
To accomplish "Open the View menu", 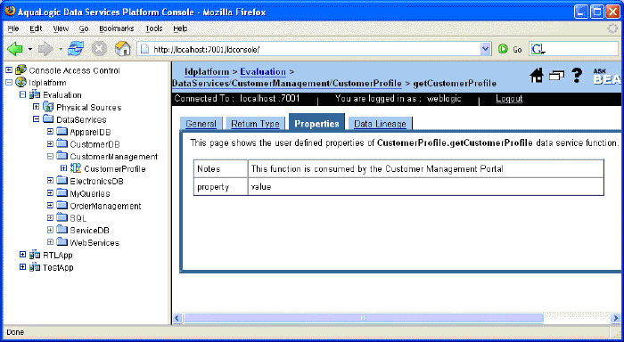I will [61, 28].
